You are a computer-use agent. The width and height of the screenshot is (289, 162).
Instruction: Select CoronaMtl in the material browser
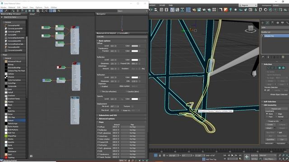coord(12,35)
